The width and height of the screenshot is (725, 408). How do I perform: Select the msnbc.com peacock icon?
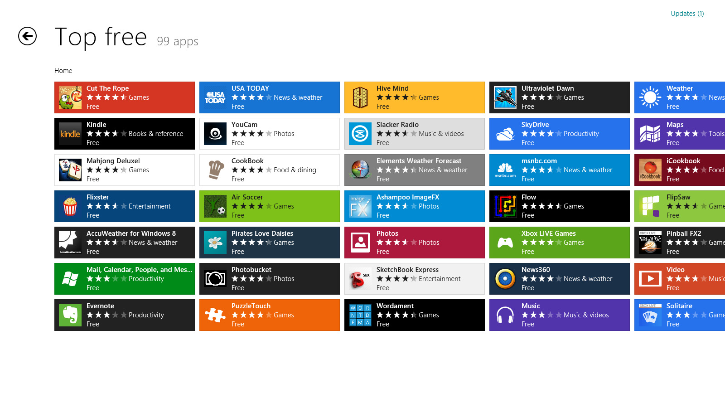(x=505, y=170)
